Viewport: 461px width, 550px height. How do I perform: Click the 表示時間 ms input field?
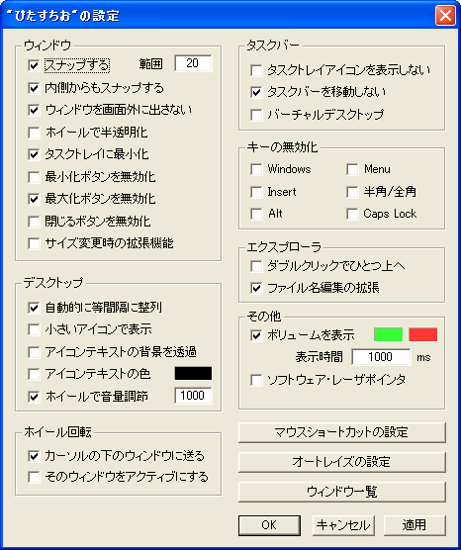point(381,357)
